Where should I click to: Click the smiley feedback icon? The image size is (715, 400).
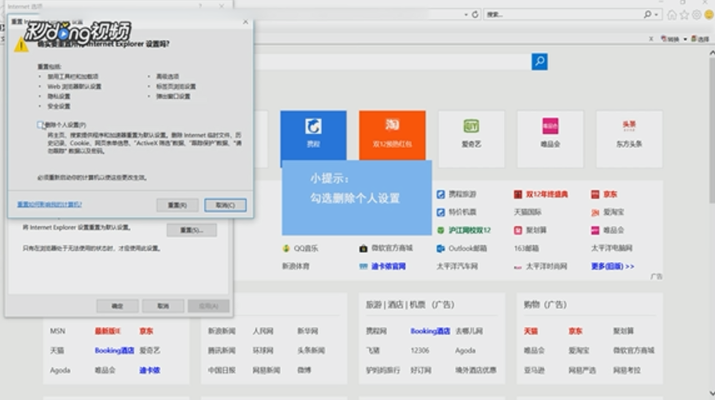pyautogui.click(x=709, y=15)
